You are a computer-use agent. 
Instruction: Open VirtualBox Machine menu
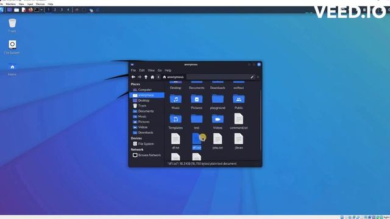click(x=10, y=4)
